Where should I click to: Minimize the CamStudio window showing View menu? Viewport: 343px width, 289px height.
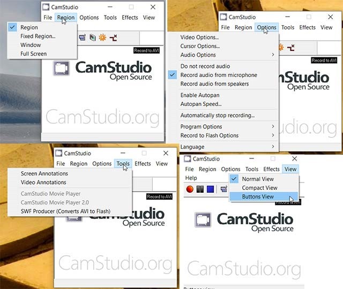pos(251,158)
